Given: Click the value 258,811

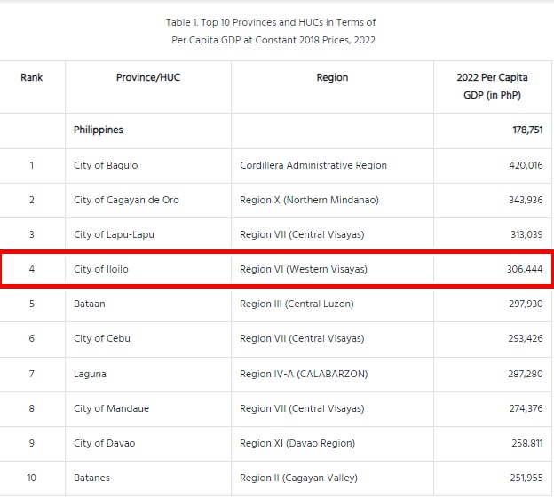Looking at the screenshot, I should [527, 443].
